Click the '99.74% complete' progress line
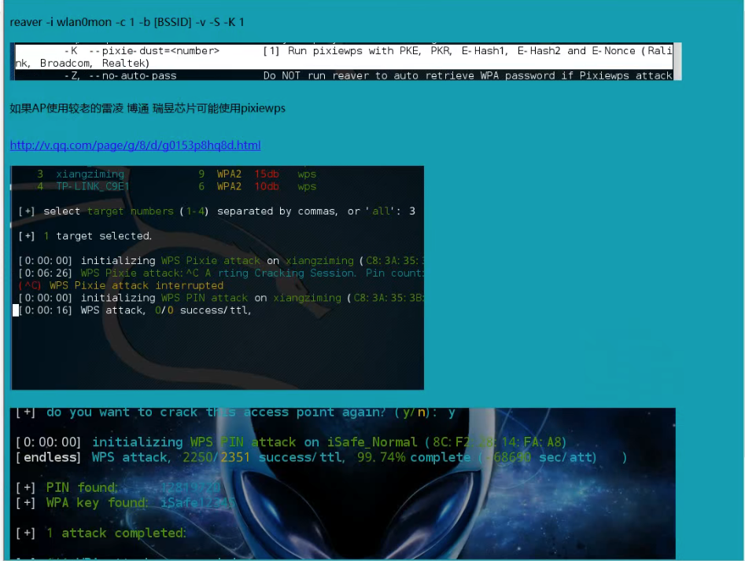 click(x=321, y=457)
